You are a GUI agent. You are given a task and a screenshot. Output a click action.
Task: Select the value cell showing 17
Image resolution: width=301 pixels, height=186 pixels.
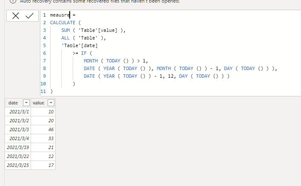click(43, 165)
